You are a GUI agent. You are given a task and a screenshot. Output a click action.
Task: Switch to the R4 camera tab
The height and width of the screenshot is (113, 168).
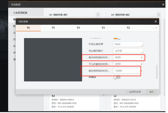pyautogui.click(x=78, y=28)
